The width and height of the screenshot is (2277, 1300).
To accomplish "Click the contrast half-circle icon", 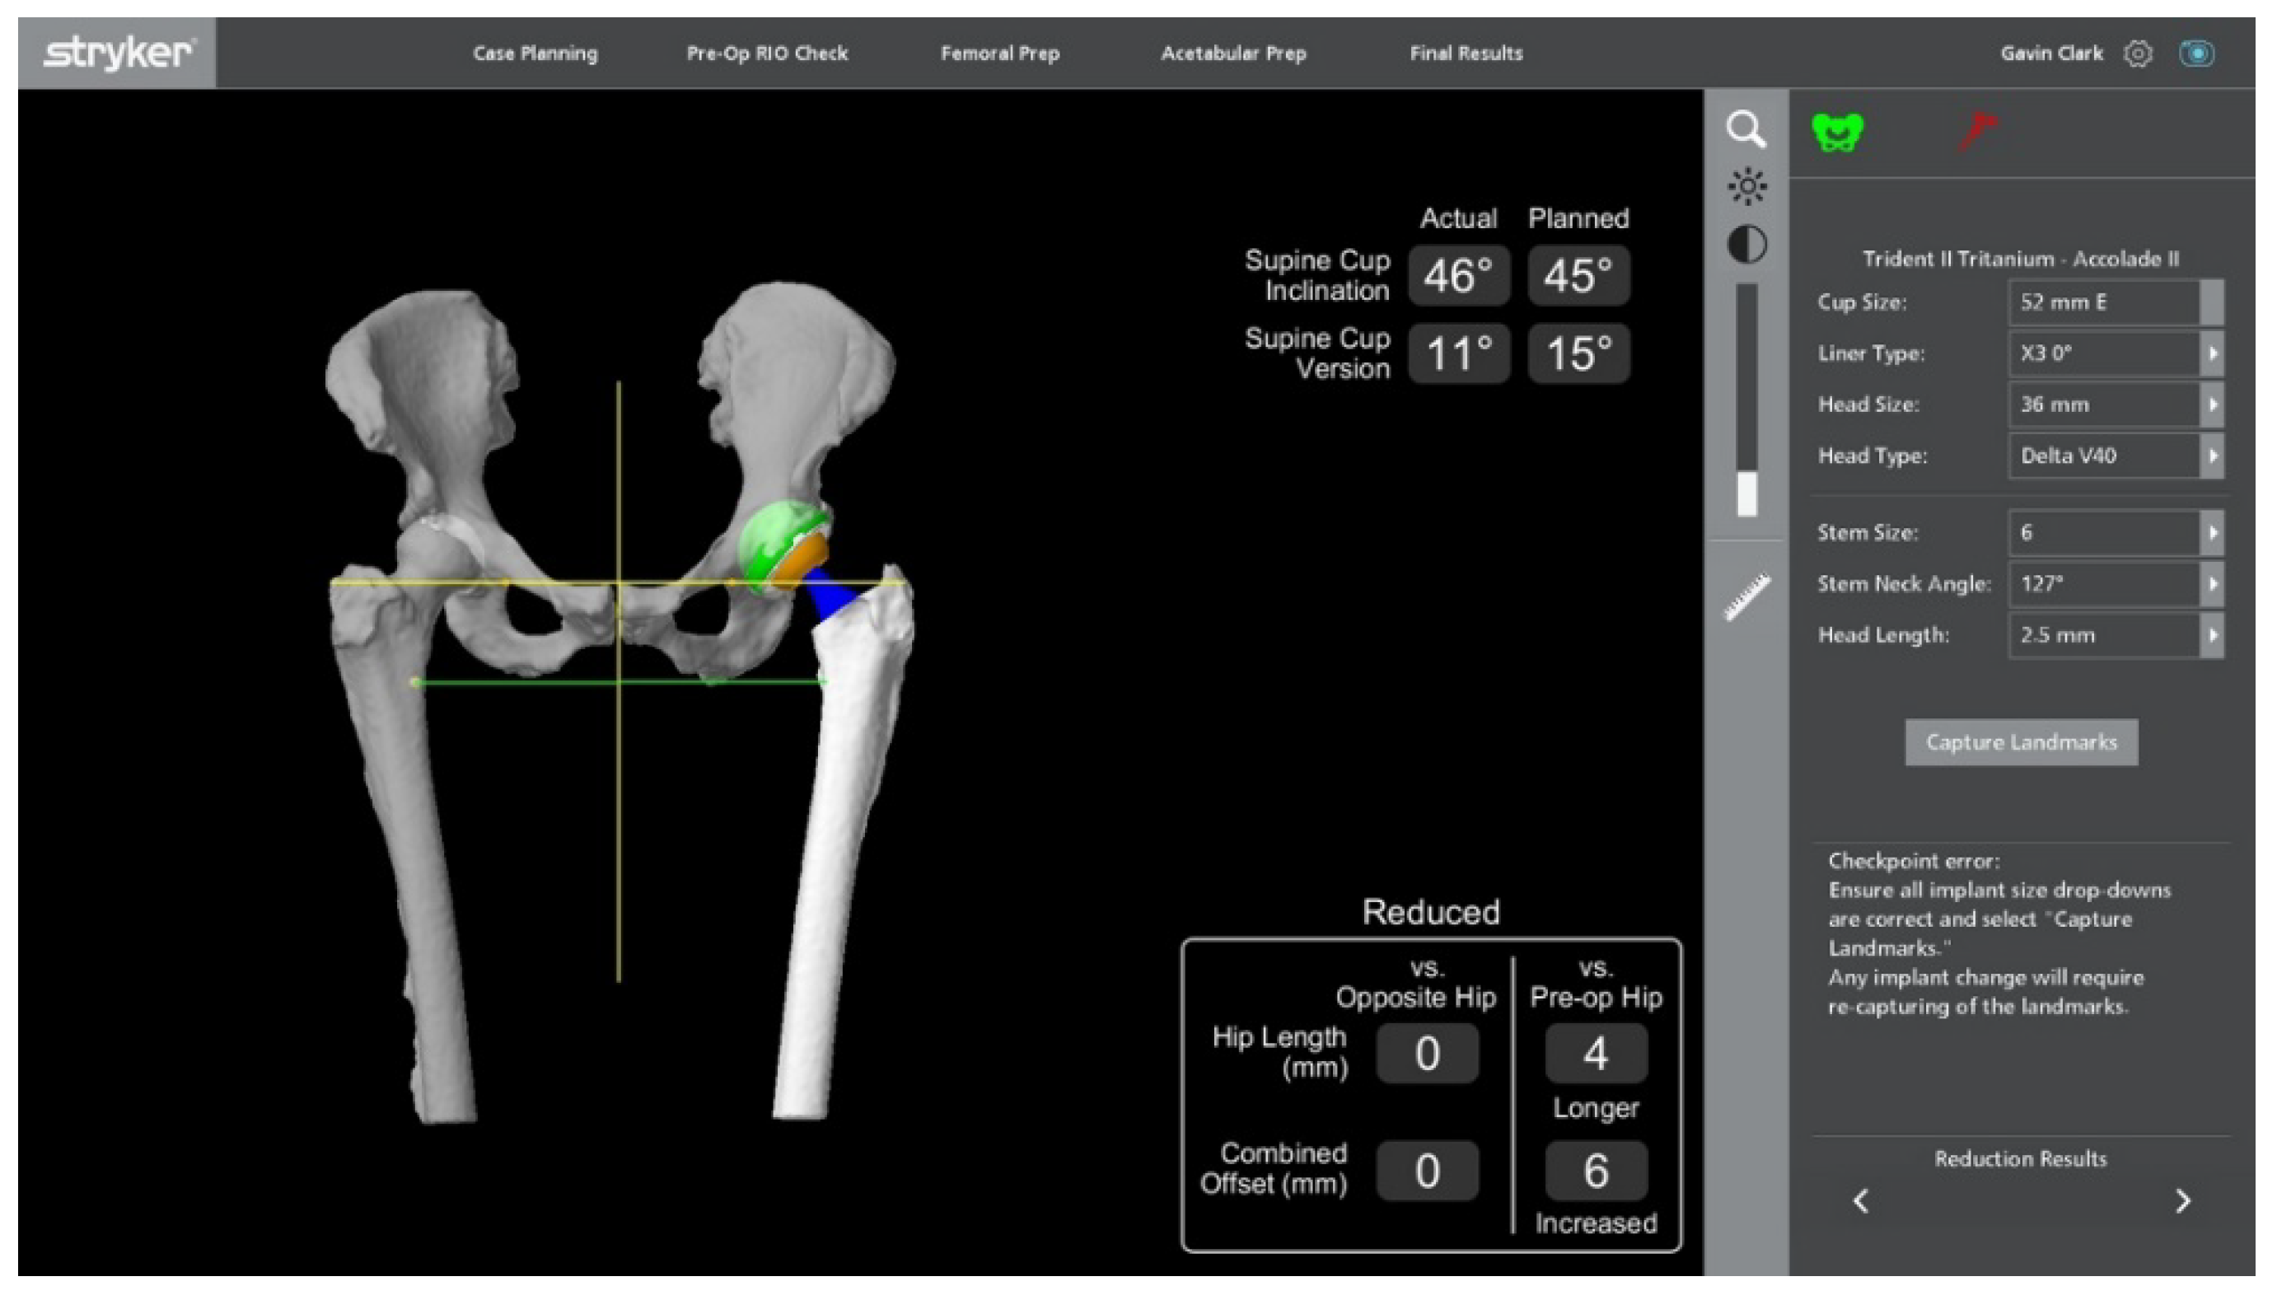I will click(1746, 245).
